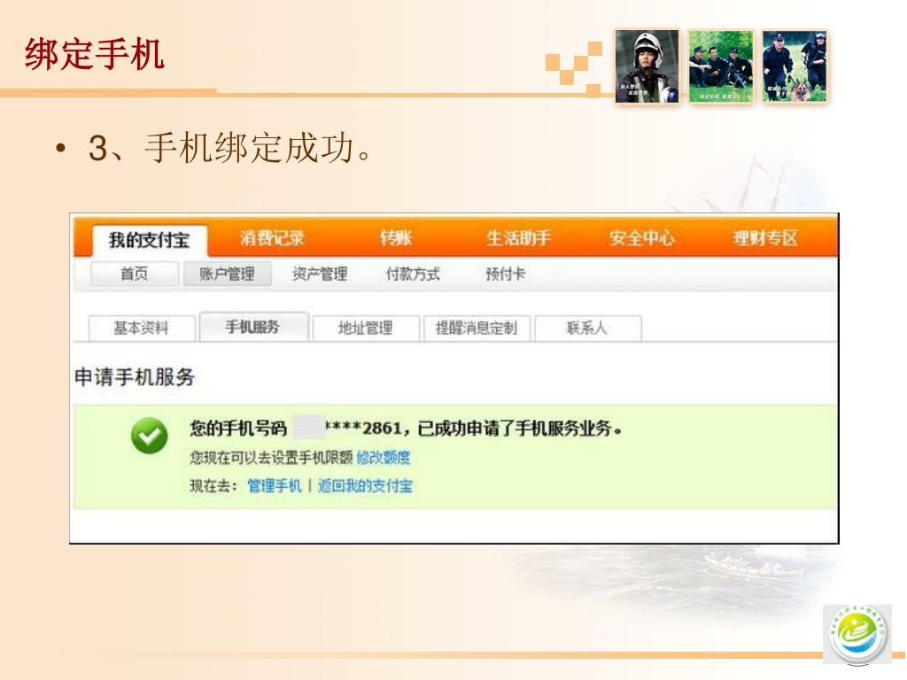Open the 安全中心 menu
Image resolution: width=907 pixels, height=680 pixels.
[x=641, y=237]
